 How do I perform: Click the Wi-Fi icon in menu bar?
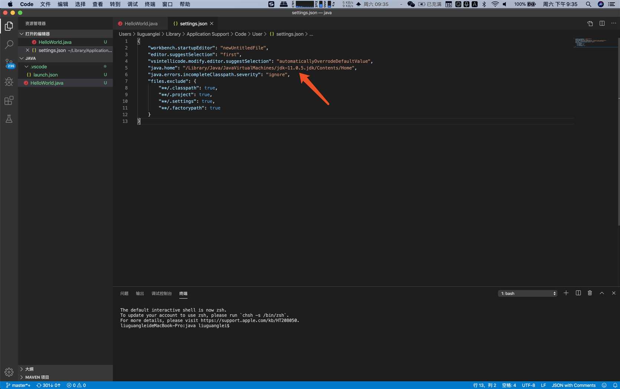495,4
